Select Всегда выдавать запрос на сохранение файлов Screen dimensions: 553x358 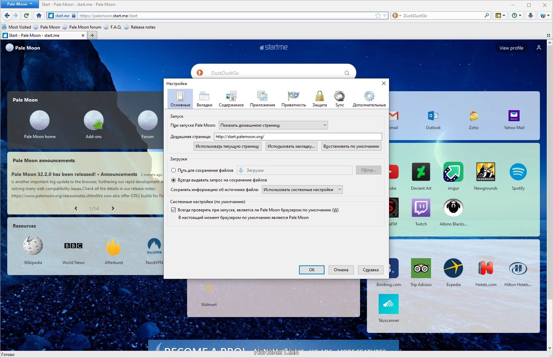click(x=174, y=180)
